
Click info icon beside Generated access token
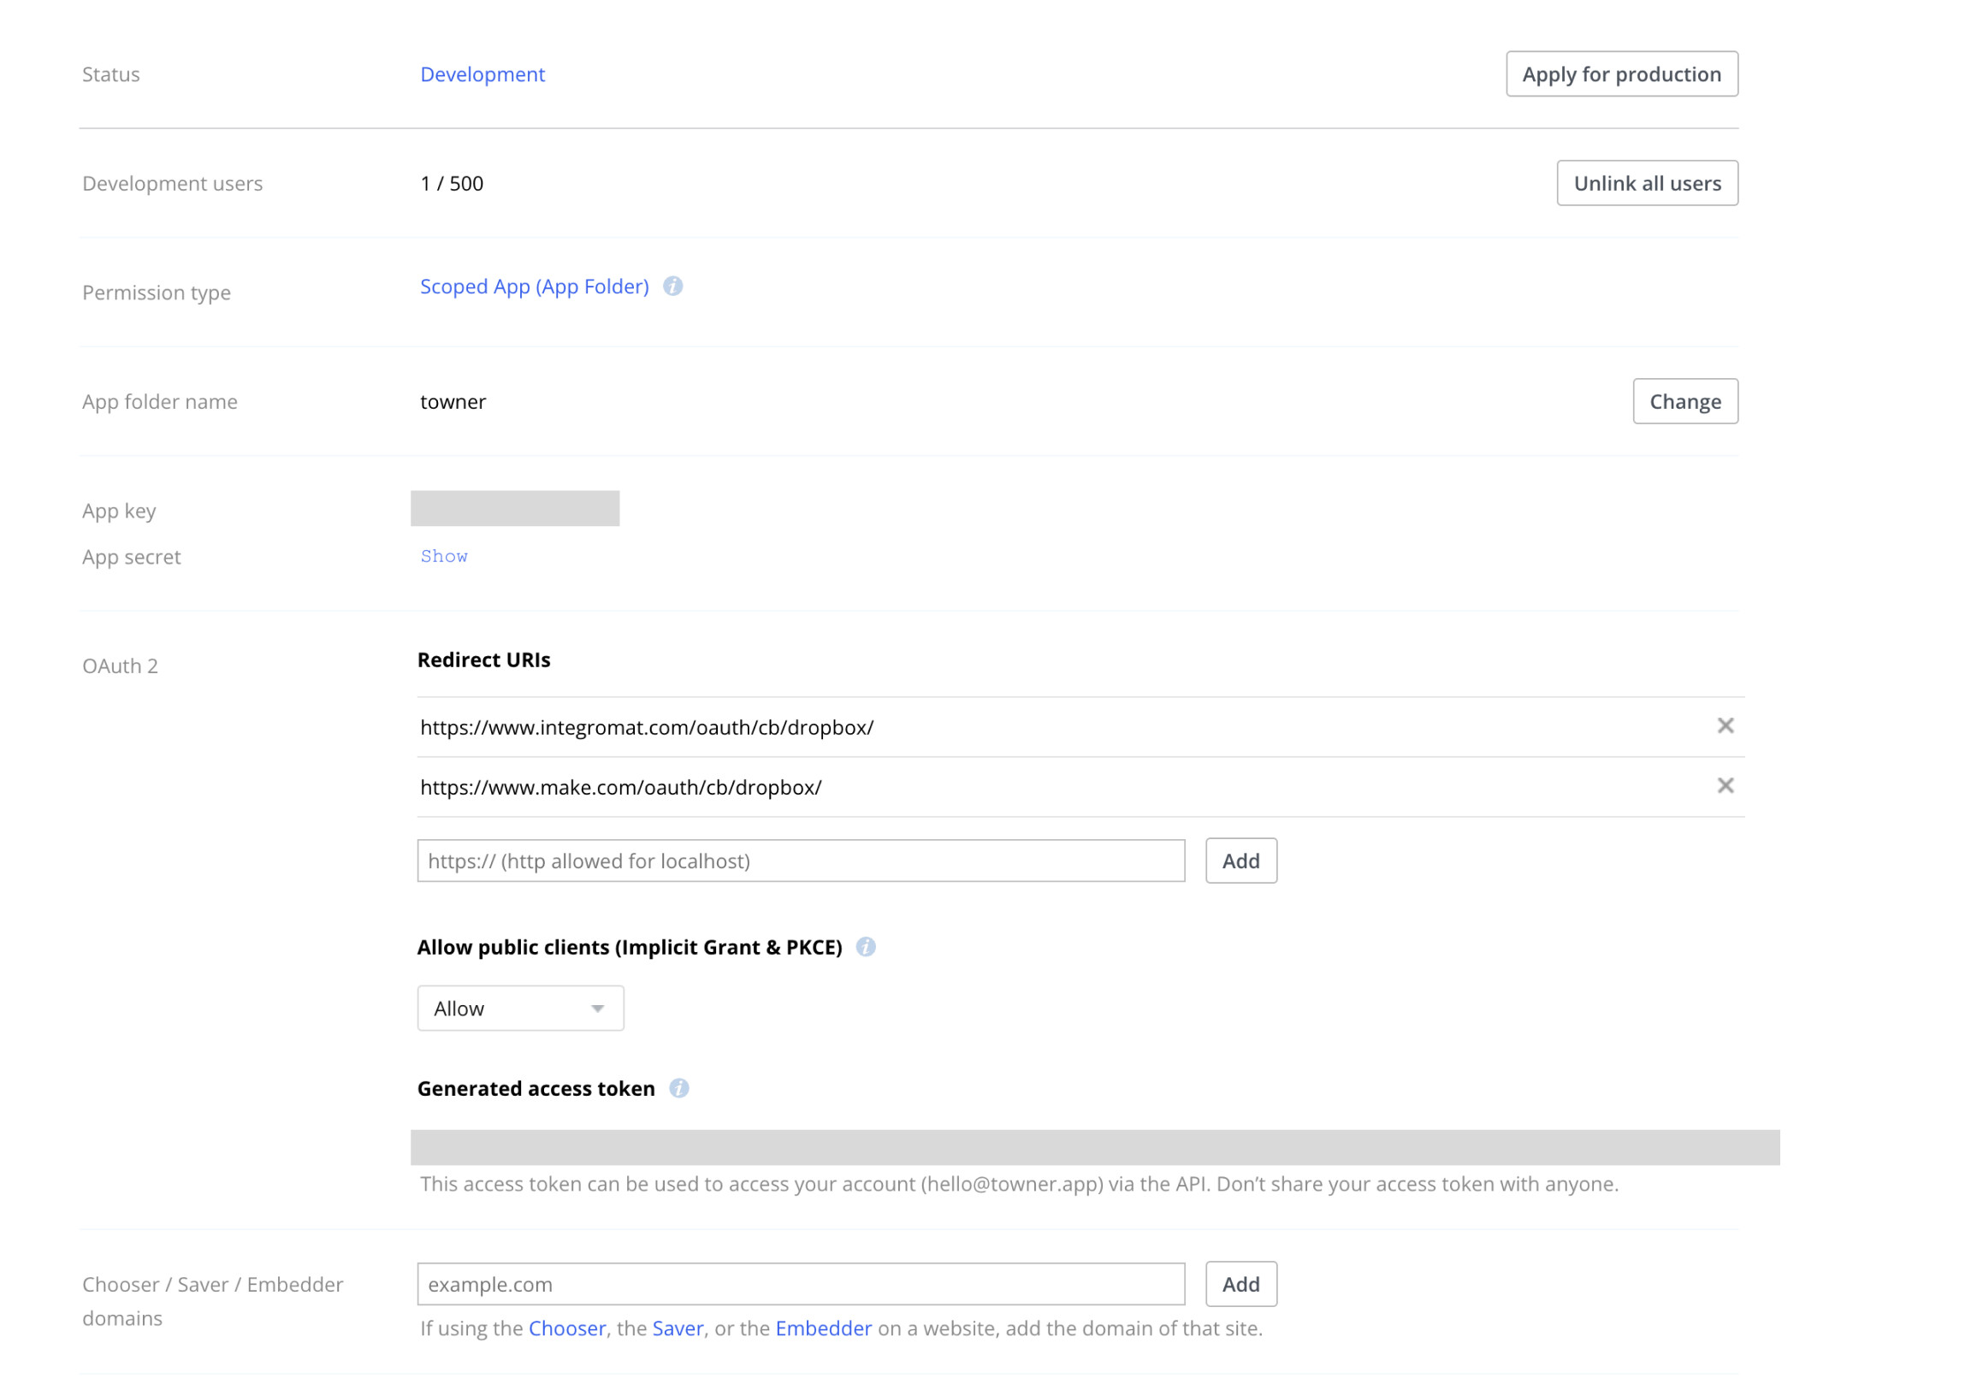coord(679,1089)
